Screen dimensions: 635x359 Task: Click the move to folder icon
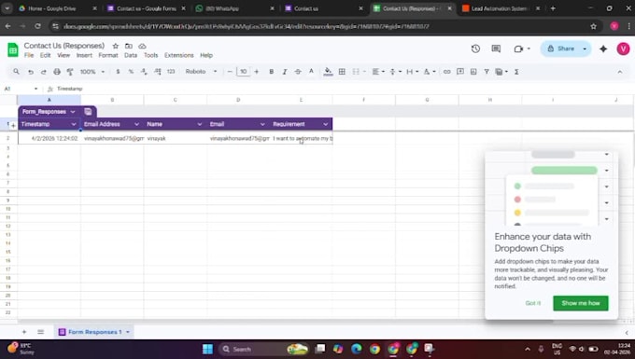pos(128,46)
